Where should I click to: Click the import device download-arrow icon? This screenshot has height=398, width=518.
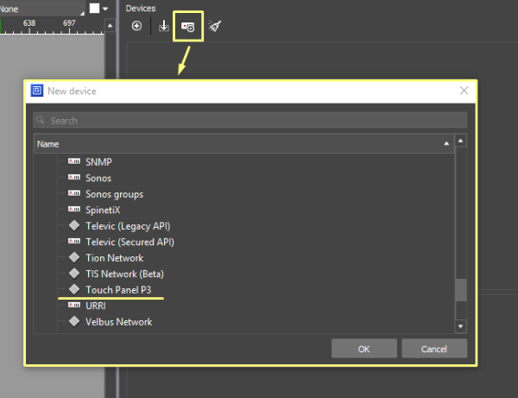pyautogui.click(x=163, y=27)
